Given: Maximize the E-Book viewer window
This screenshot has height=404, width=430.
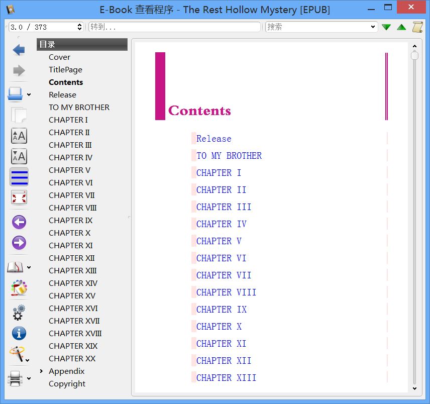Looking at the screenshot, I should (x=388, y=8).
